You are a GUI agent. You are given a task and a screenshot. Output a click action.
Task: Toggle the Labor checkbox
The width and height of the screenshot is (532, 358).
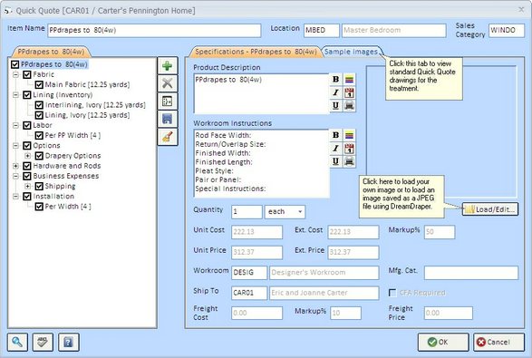(27, 125)
